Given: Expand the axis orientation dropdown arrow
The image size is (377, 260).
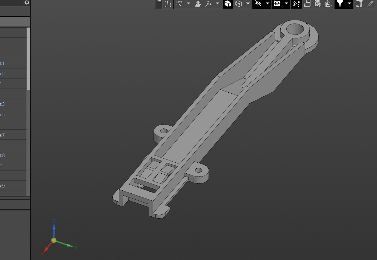Looking at the screenshot, I should pyautogui.click(x=217, y=3).
